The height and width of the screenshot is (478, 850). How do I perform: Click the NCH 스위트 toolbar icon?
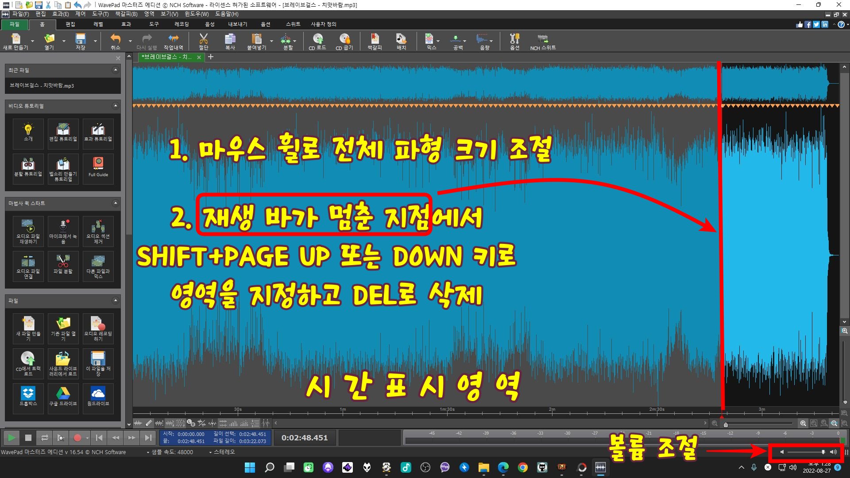coord(543,41)
